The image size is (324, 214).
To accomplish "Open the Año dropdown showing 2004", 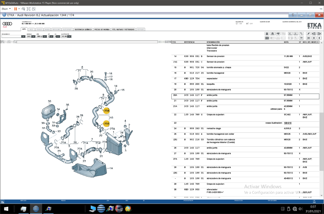I will pyautogui.click(x=45, y=37).
